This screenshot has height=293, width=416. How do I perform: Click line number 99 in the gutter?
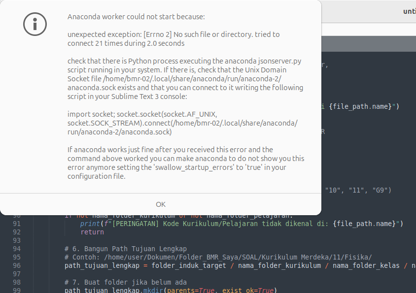point(17,290)
